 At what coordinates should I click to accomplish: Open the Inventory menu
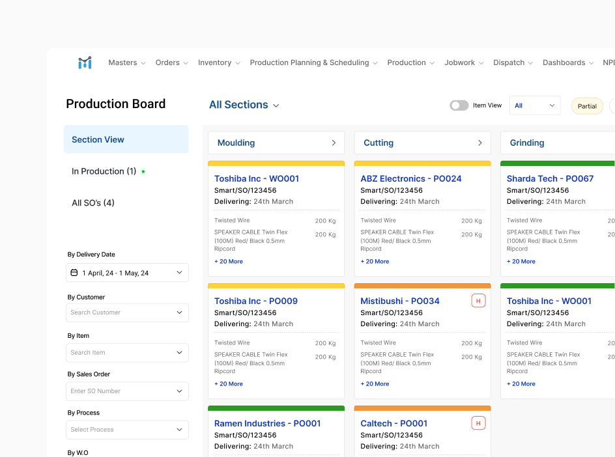point(219,63)
